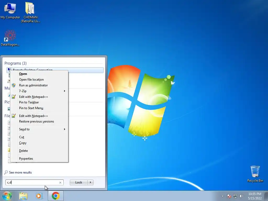
Task: Click the shield icon by Run as administrator
Action: point(14,85)
